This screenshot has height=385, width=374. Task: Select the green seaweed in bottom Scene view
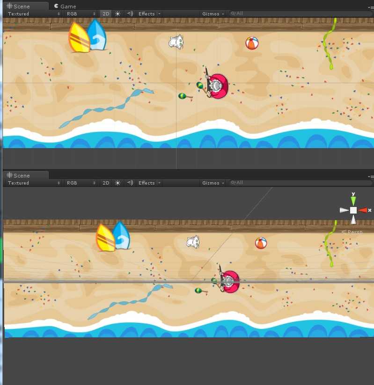(330, 243)
